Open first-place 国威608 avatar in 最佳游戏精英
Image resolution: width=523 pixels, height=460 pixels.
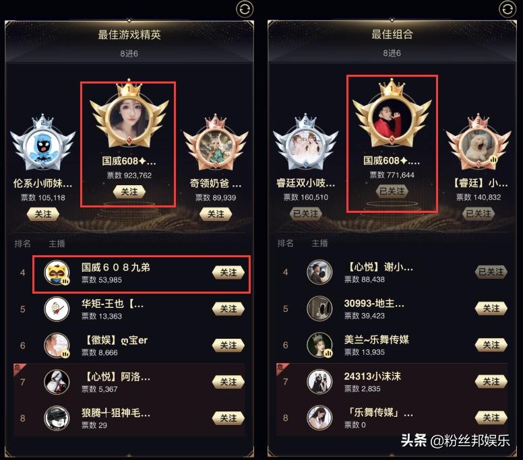129,119
